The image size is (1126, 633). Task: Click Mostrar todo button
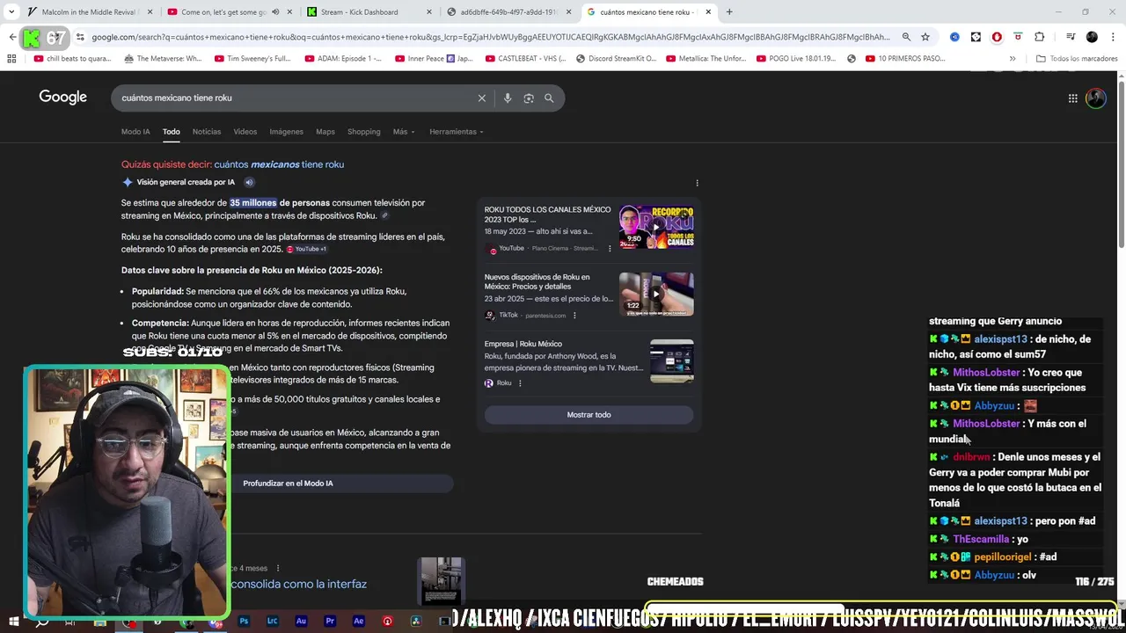(589, 415)
